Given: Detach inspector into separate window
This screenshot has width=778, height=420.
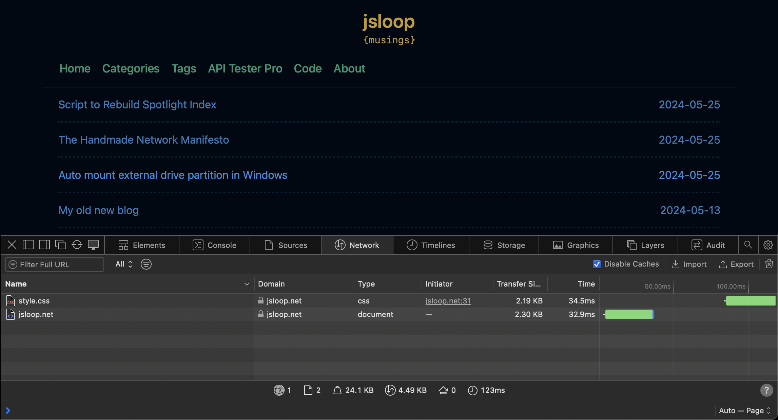Looking at the screenshot, I should click(x=60, y=245).
